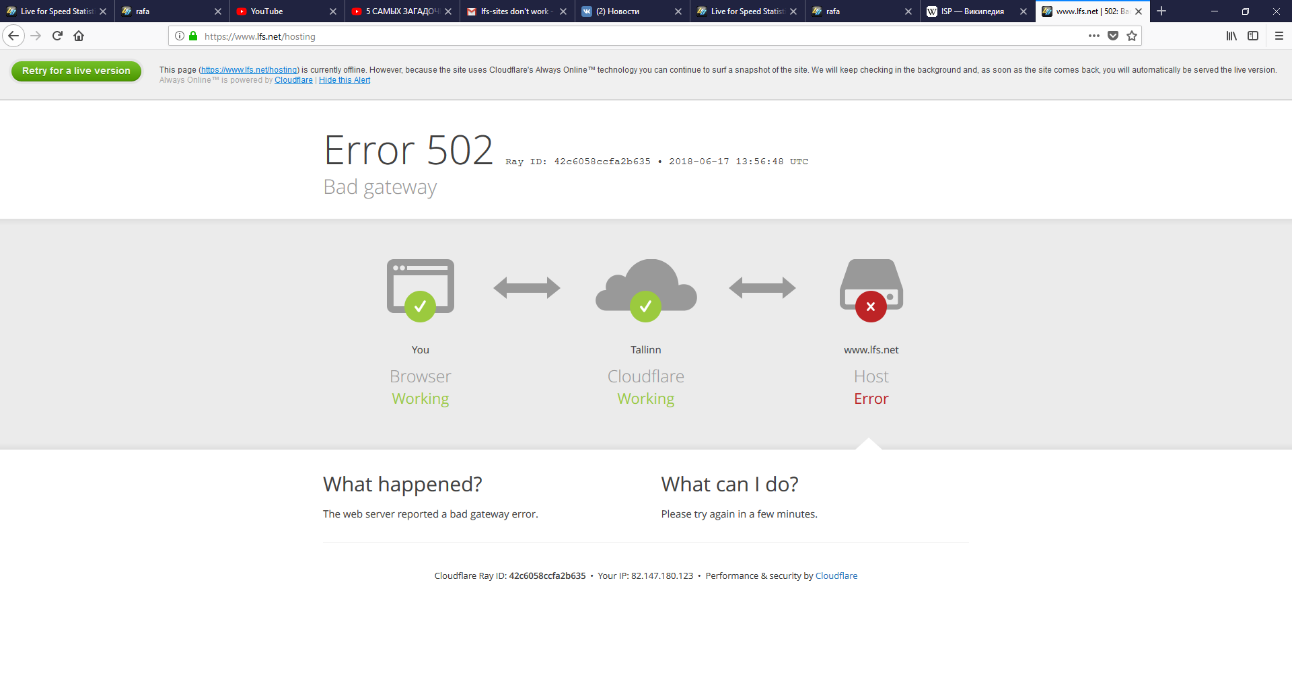Click the 'Tallinn' location label

(646, 350)
